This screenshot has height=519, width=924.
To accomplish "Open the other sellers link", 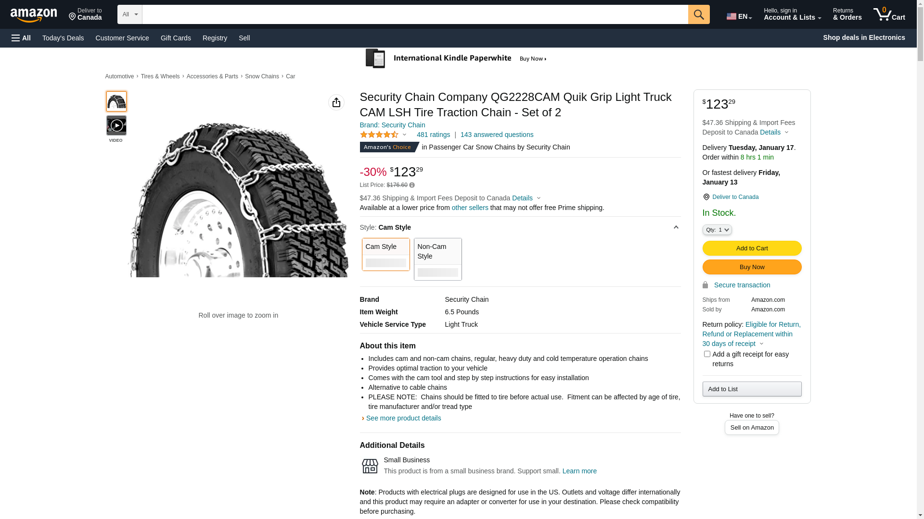I will (470, 208).
